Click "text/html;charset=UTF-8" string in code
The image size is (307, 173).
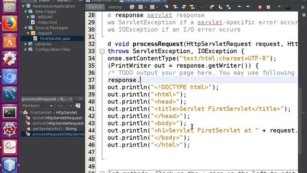pyautogui.click(x=225, y=59)
